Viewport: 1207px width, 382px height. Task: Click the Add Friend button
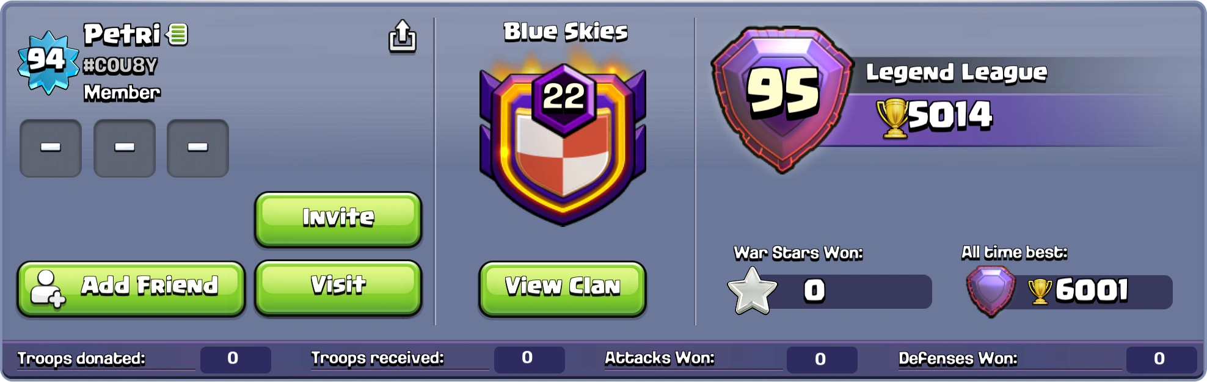tap(131, 289)
